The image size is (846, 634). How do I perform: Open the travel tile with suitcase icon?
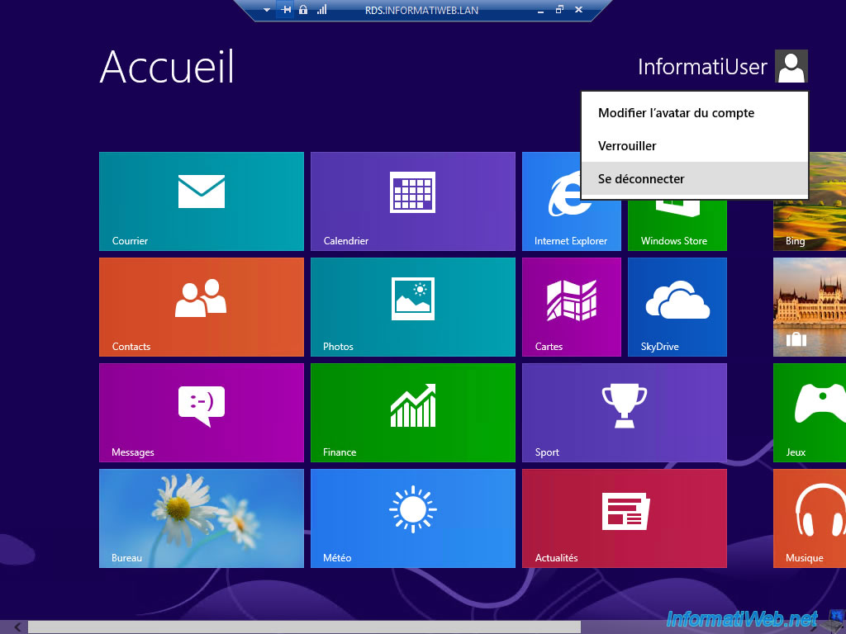coord(810,307)
